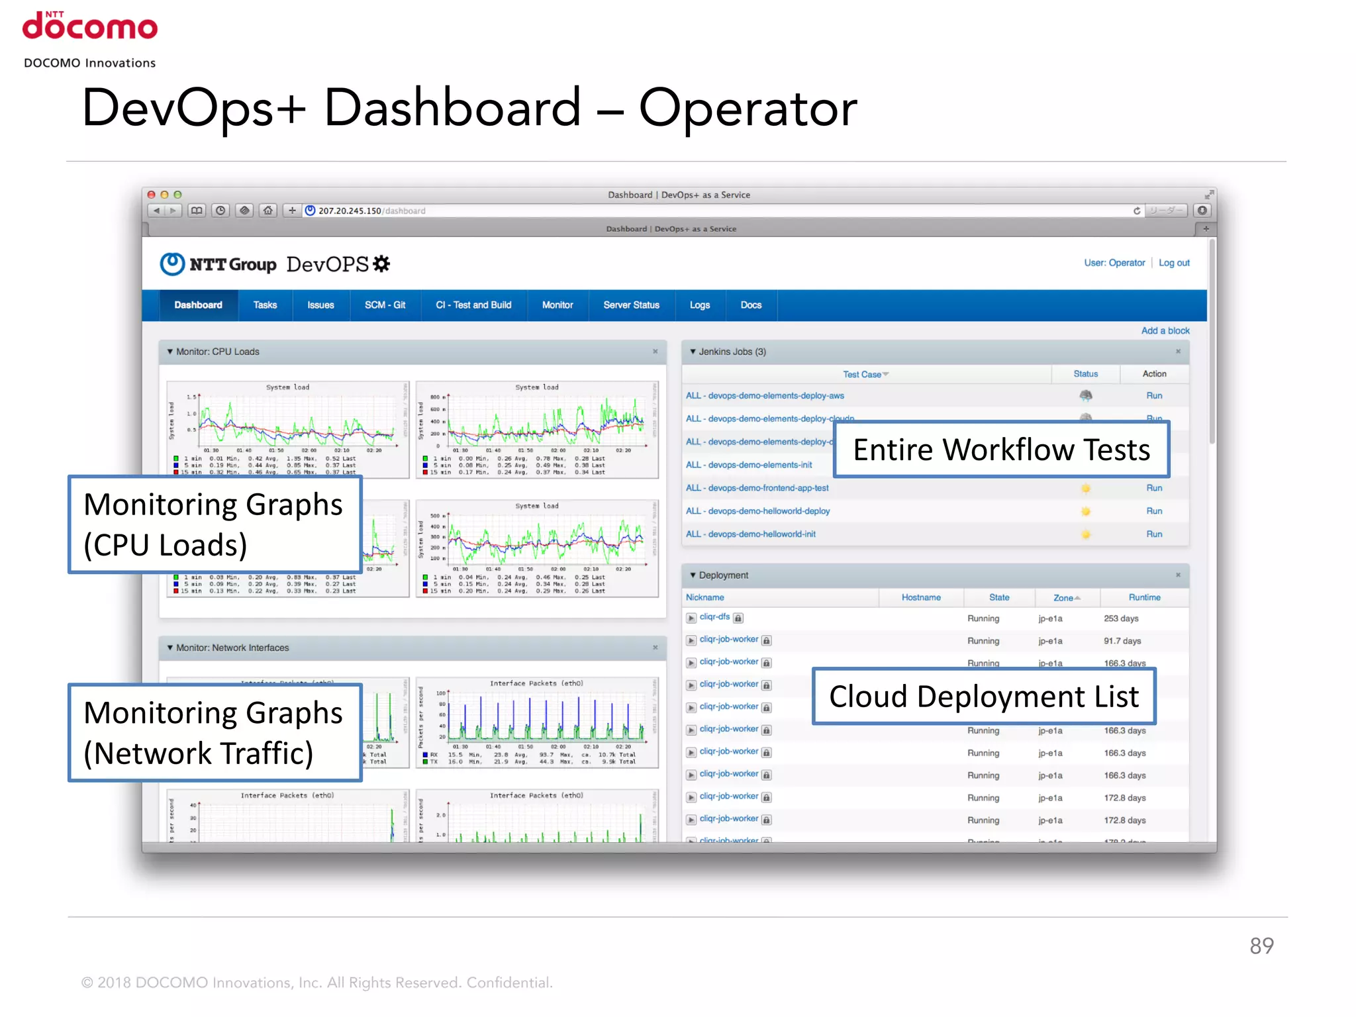1356x1017 pixels.
Task: Sort by Test Case column header
Action: click(865, 374)
